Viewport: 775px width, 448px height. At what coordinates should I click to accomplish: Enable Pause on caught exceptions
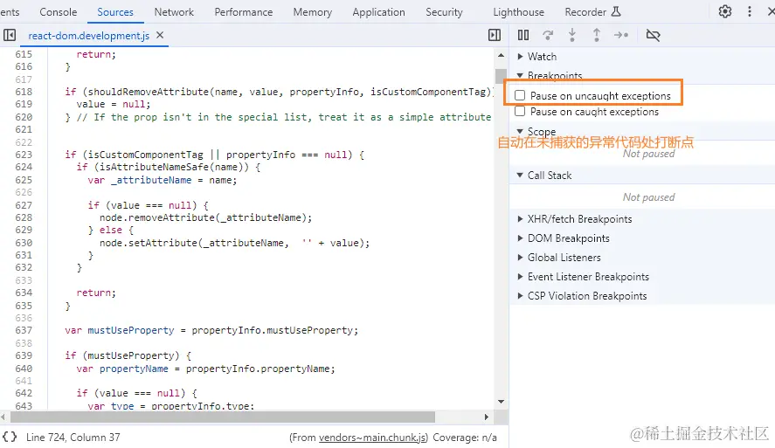point(520,111)
